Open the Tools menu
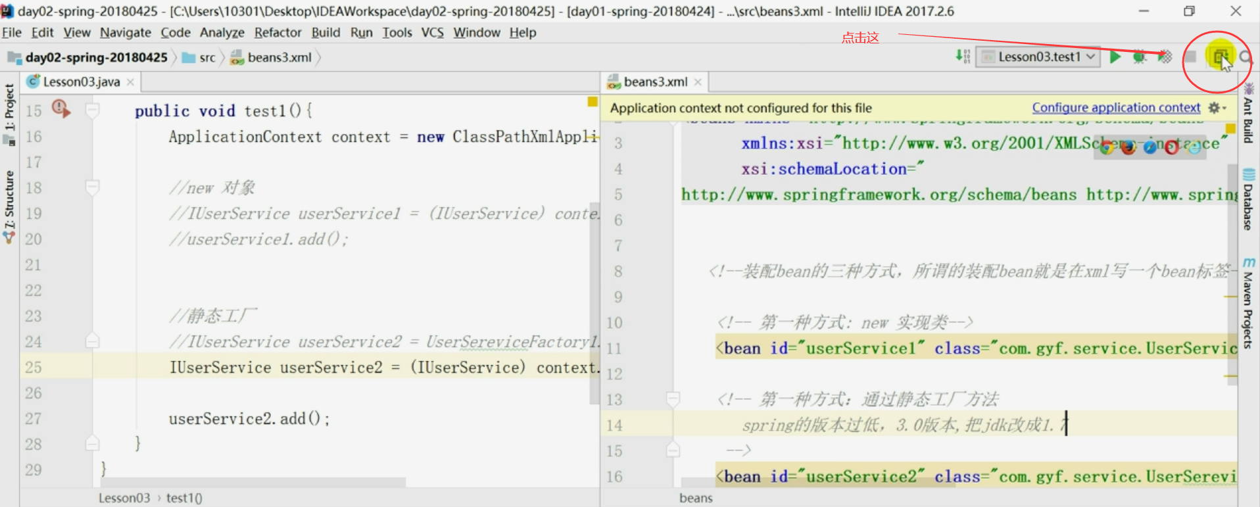Screen dimensions: 1260x507 pos(397,32)
